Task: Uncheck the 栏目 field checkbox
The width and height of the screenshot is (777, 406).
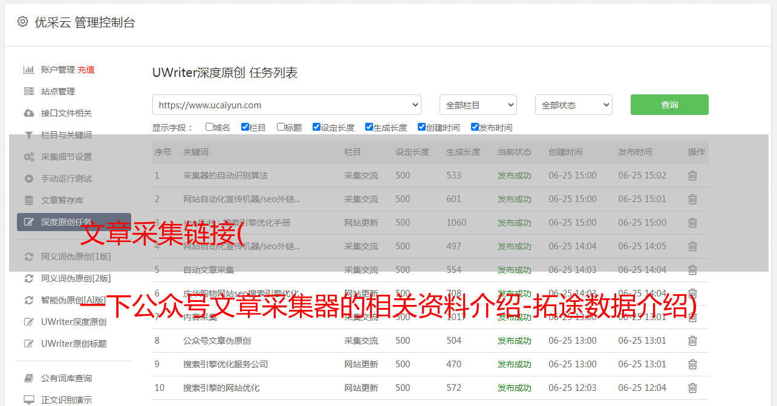Action: pos(245,127)
